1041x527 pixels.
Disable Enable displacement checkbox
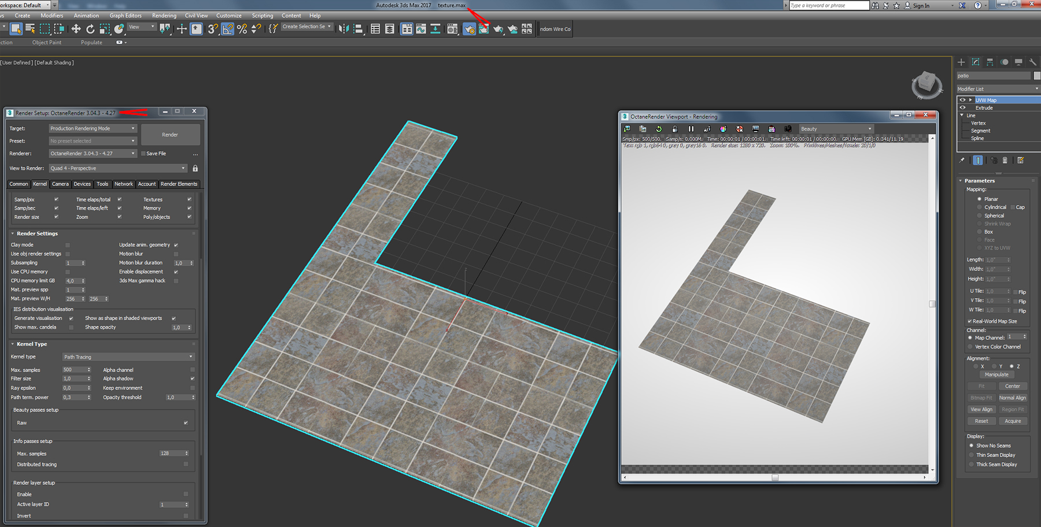[176, 272]
